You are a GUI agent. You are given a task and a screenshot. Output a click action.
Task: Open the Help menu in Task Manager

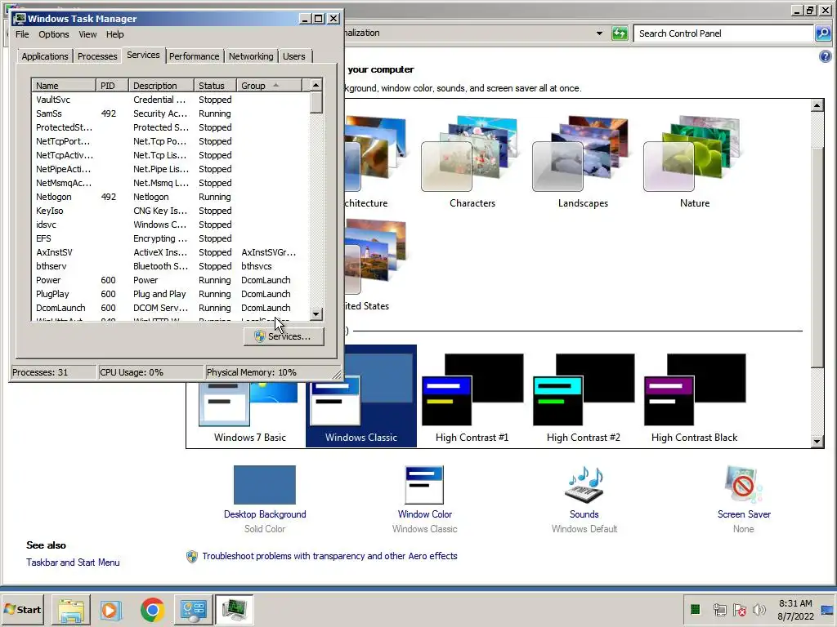click(114, 34)
